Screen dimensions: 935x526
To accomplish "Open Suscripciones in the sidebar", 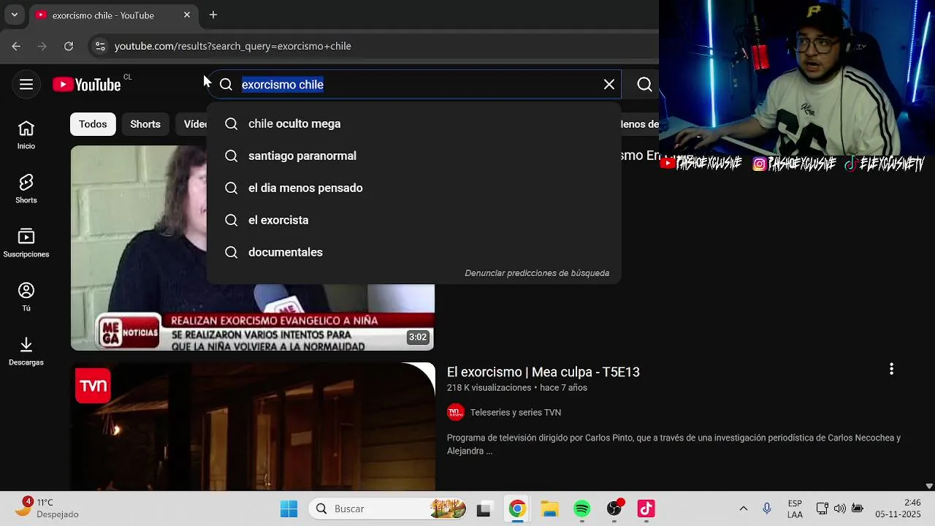I will [x=26, y=243].
